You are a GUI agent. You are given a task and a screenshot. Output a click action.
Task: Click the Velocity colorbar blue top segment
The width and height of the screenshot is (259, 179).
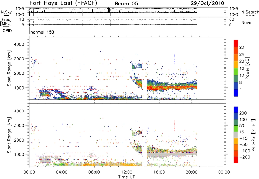tap(236, 110)
